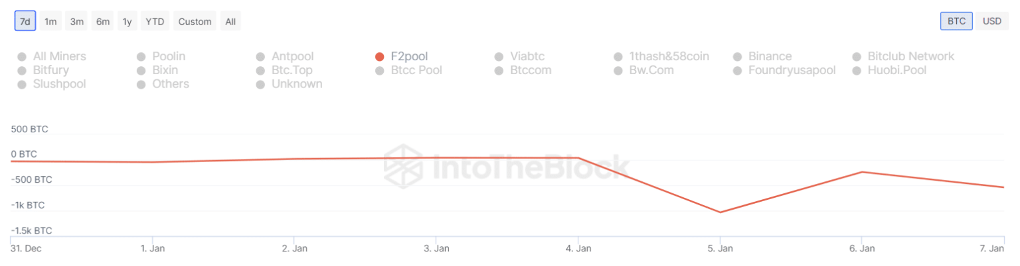The image size is (1020, 266).
Task: Click the 5. Jan data point low
Action: pos(721,212)
